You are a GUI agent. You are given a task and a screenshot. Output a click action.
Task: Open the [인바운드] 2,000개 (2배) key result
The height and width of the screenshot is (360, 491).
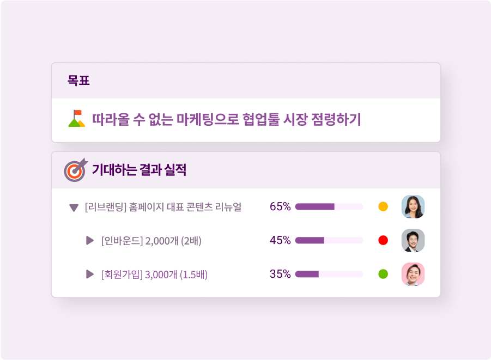click(x=151, y=240)
